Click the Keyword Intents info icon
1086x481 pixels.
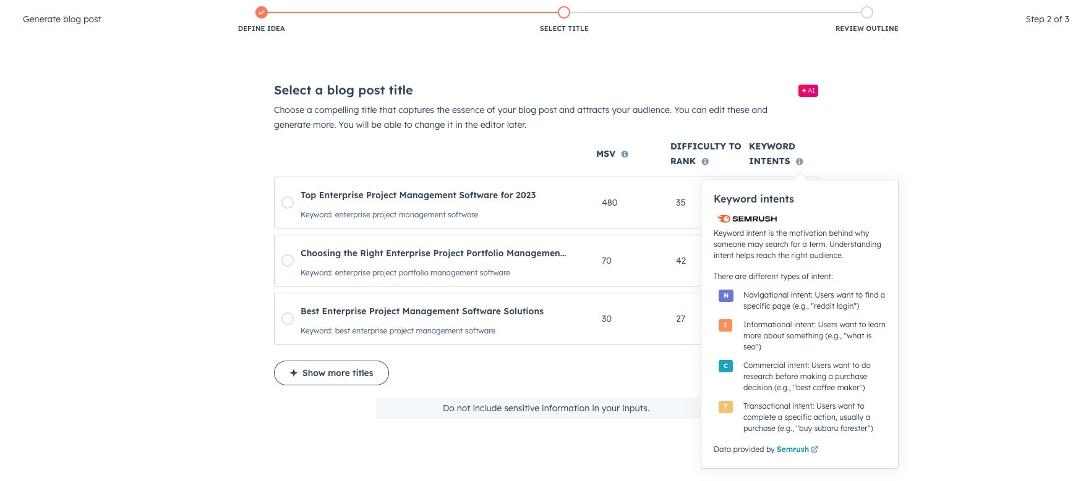click(800, 162)
